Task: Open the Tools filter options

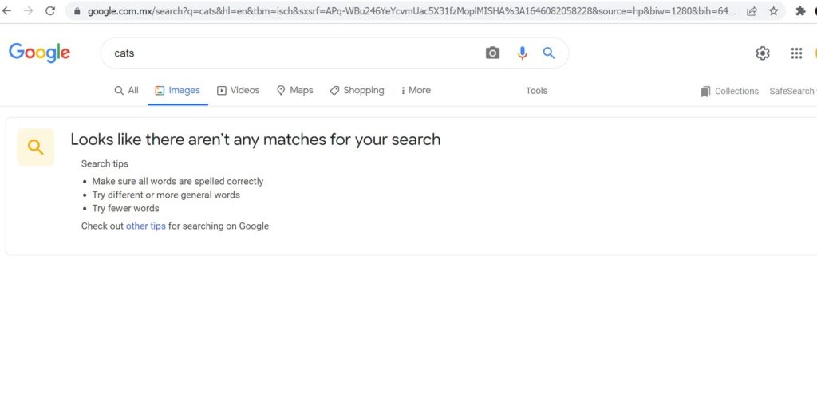Action: 536,91
